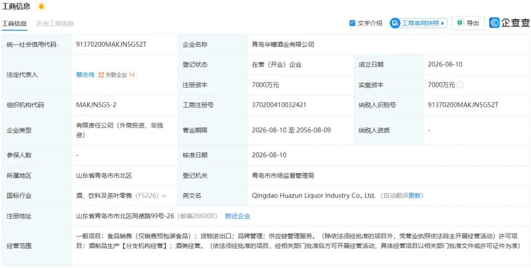Click 成立日期 value 2026-08-10
Image resolution: width=531 pixels, height=268 pixels.
coord(445,65)
